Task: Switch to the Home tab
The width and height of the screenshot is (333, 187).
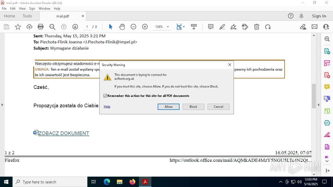Action: pos(10,16)
